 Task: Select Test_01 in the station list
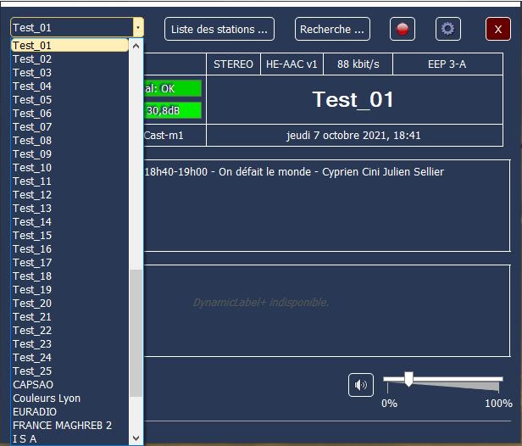[x=69, y=45]
